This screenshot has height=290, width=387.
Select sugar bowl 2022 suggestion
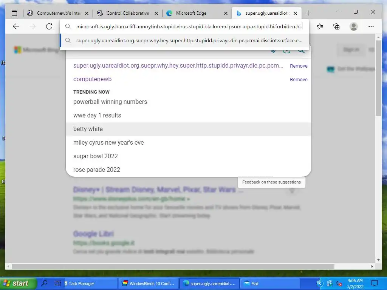pos(189,156)
